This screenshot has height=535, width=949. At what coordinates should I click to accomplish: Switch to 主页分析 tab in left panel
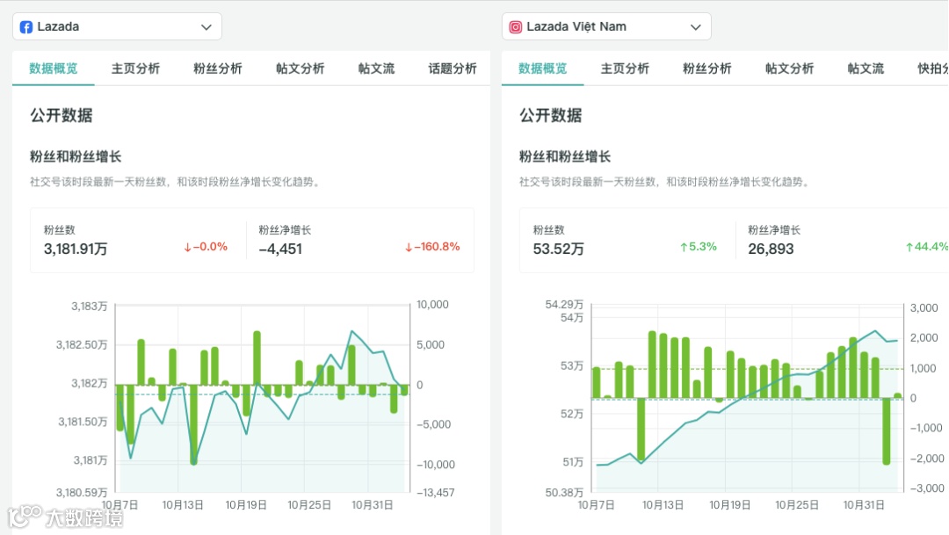[135, 69]
